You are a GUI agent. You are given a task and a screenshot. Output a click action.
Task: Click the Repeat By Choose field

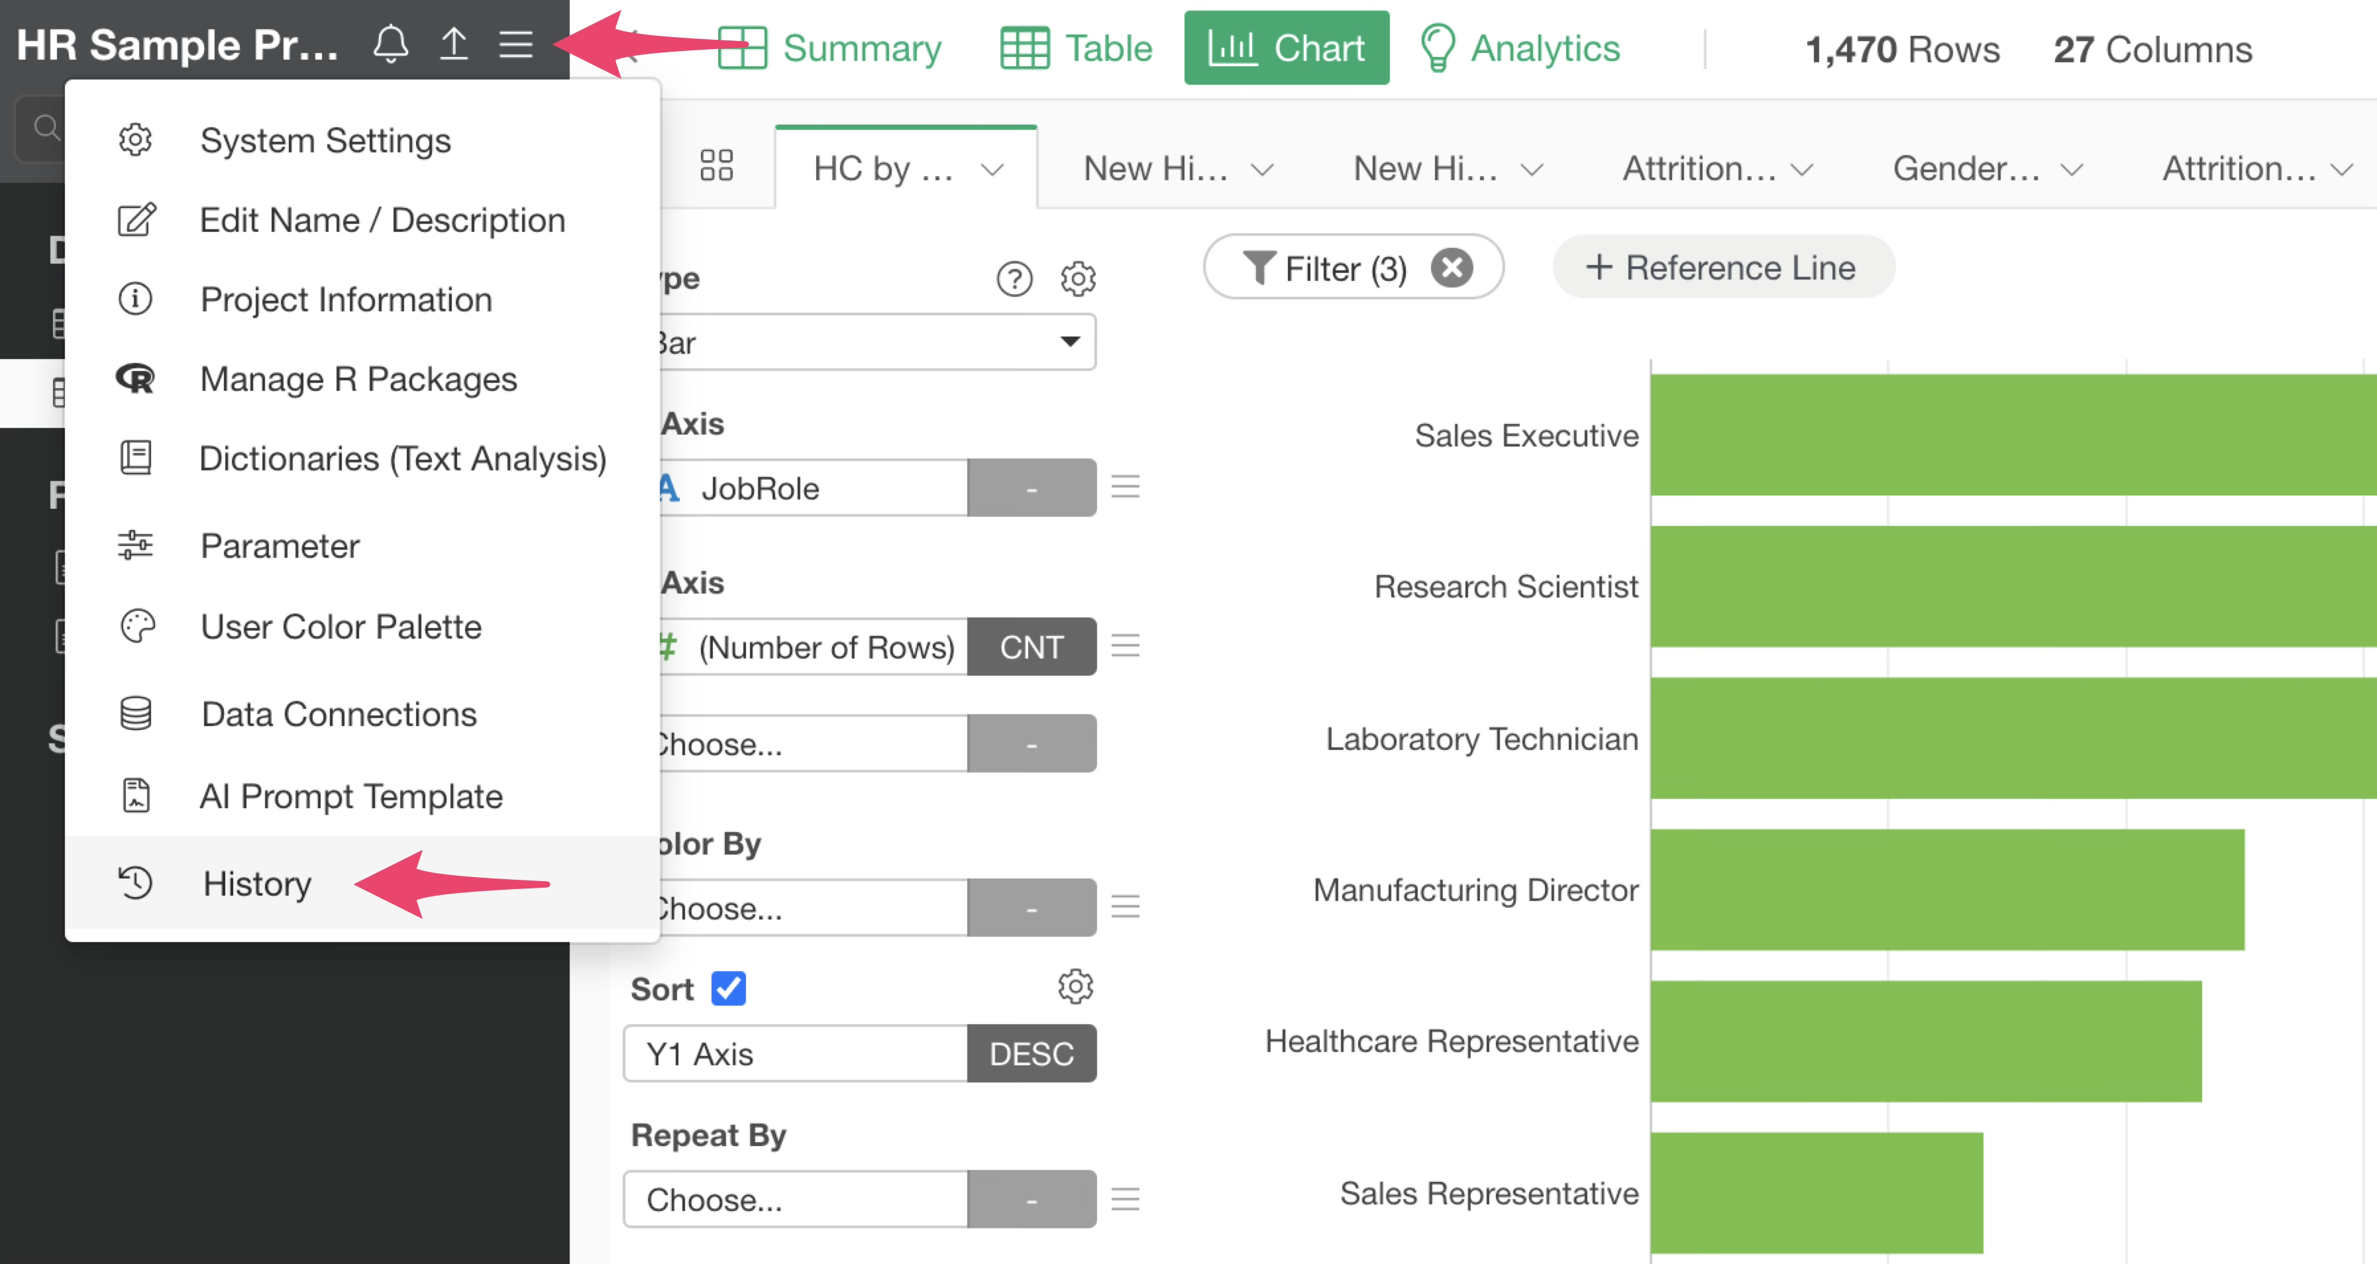794,1200
